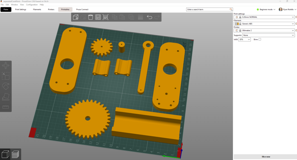This screenshot has width=297, height=160.
Task: Click the Delete all trash icon
Action: coord(90,17)
